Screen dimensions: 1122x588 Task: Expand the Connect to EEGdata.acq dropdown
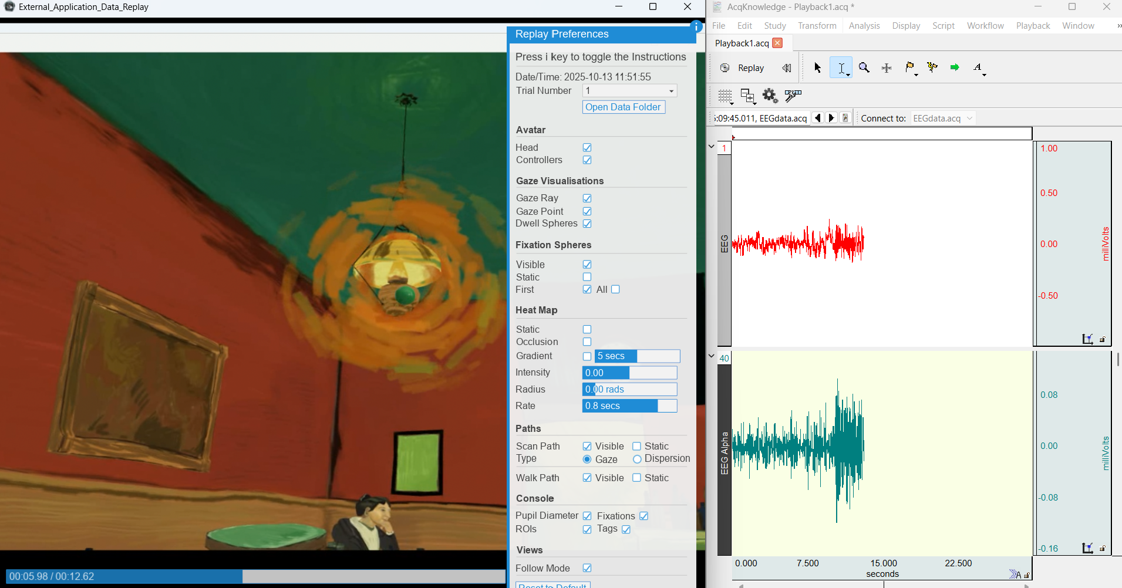[x=969, y=119]
